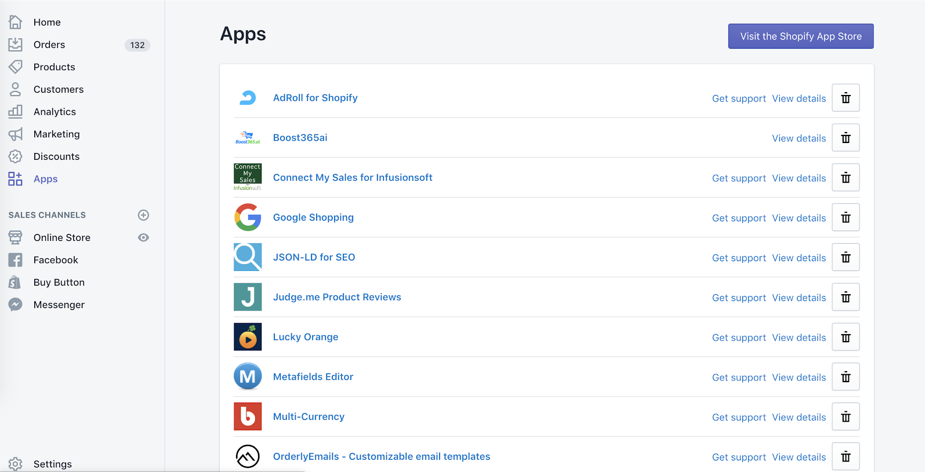This screenshot has height=472, width=925.
Task: Remove Connect My Sales for Infusionsoft app
Action: click(x=846, y=178)
